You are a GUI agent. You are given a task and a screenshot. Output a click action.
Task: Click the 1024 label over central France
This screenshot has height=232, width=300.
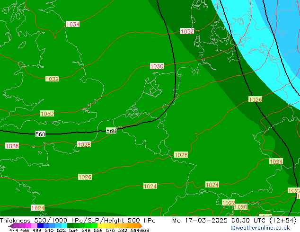[150, 186]
